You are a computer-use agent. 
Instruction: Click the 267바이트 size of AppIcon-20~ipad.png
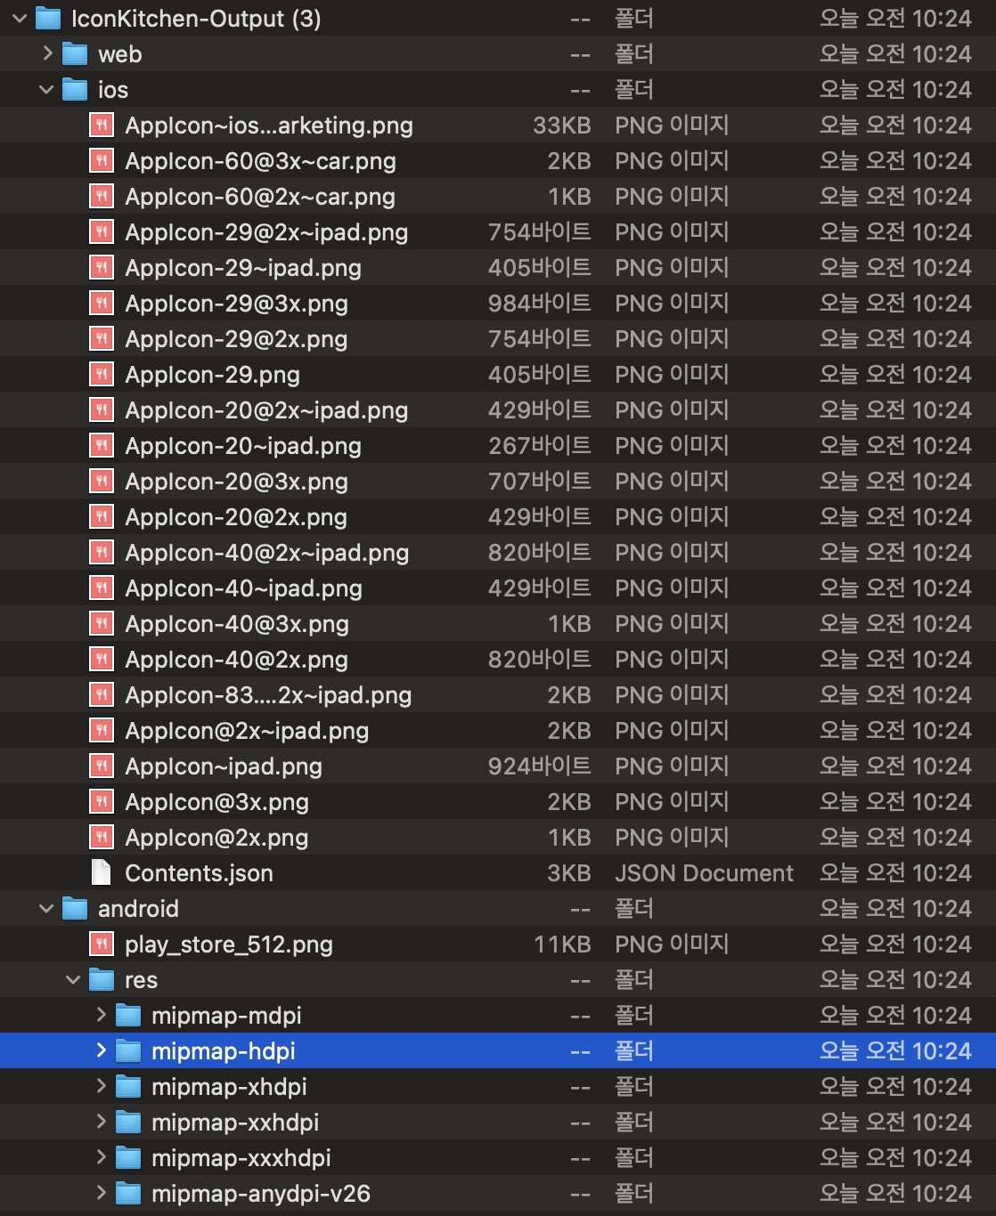click(x=540, y=446)
